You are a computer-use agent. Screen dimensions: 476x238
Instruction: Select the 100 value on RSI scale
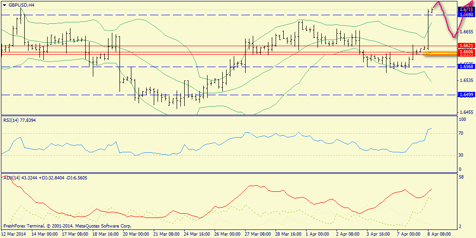point(463,119)
